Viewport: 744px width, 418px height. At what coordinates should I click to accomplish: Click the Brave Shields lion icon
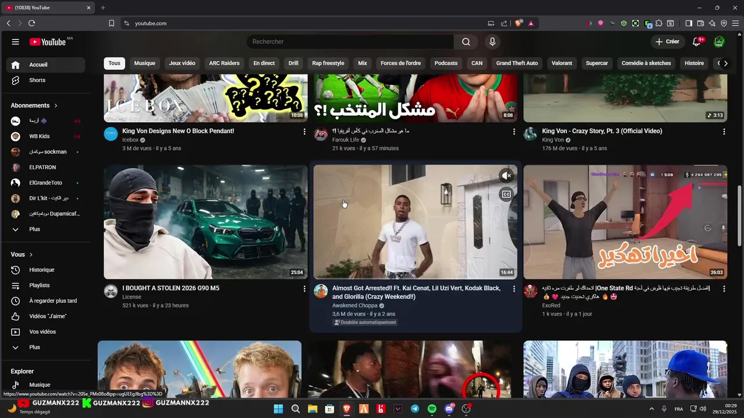tap(519, 23)
